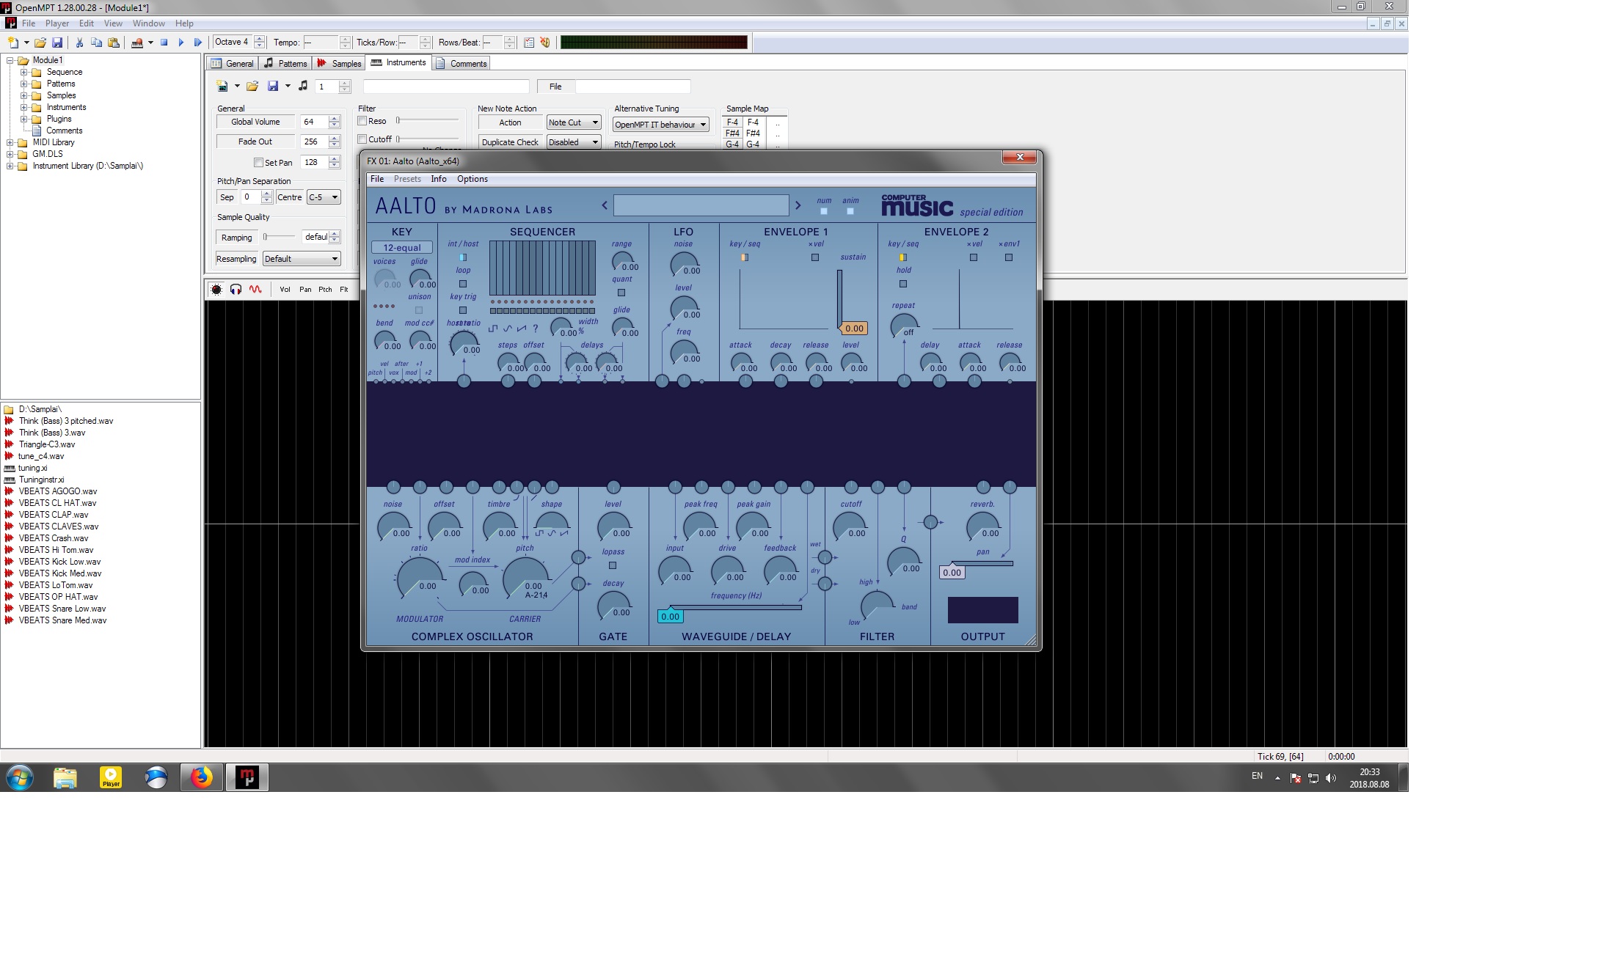This screenshot has width=1598, height=965.
Task: Click the save instrument disk icon
Action: 273,87
